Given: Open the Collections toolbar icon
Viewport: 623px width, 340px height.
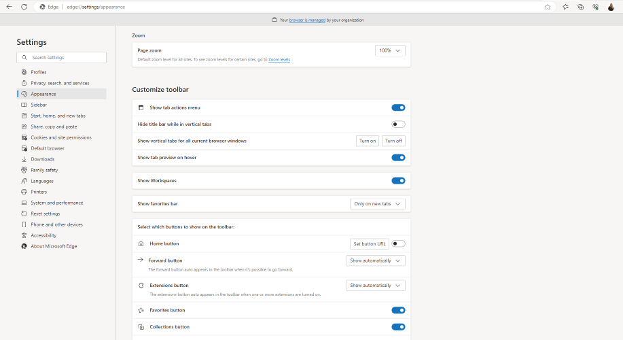Looking at the screenshot, I should point(580,7).
